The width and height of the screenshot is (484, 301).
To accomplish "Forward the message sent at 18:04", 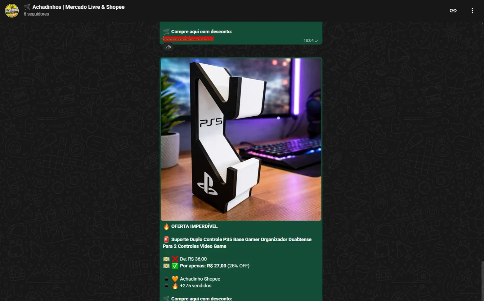I will coord(168,47).
